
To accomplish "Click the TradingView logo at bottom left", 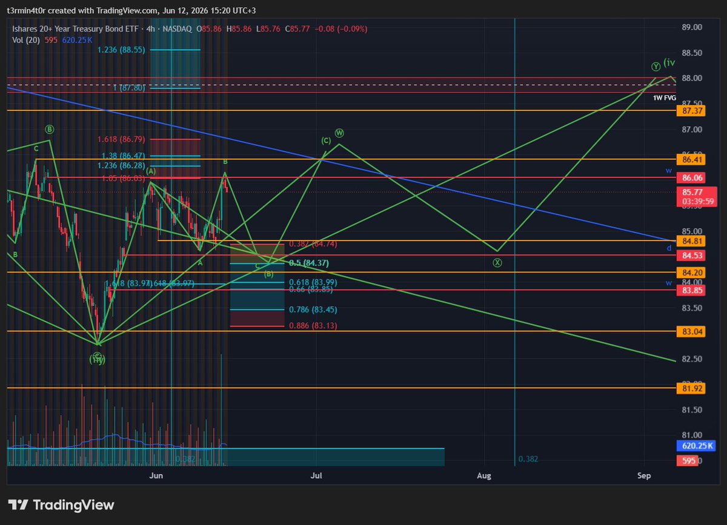I will tap(61, 504).
